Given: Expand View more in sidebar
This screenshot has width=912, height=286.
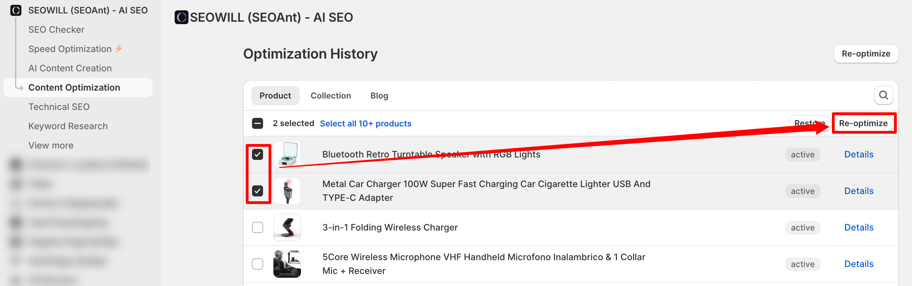Looking at the screenshot, I should click(x=51, y=145).
